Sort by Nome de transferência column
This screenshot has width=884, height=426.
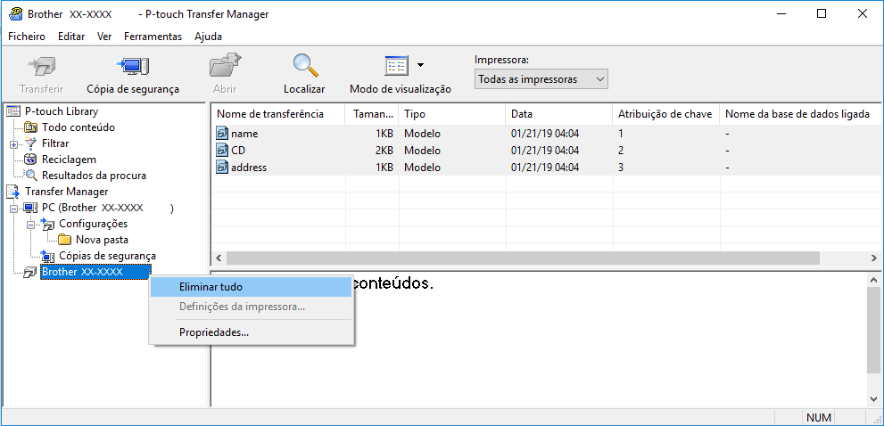278,114
